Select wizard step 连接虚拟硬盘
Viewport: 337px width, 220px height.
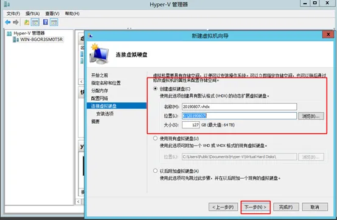(x=116, y=106)
